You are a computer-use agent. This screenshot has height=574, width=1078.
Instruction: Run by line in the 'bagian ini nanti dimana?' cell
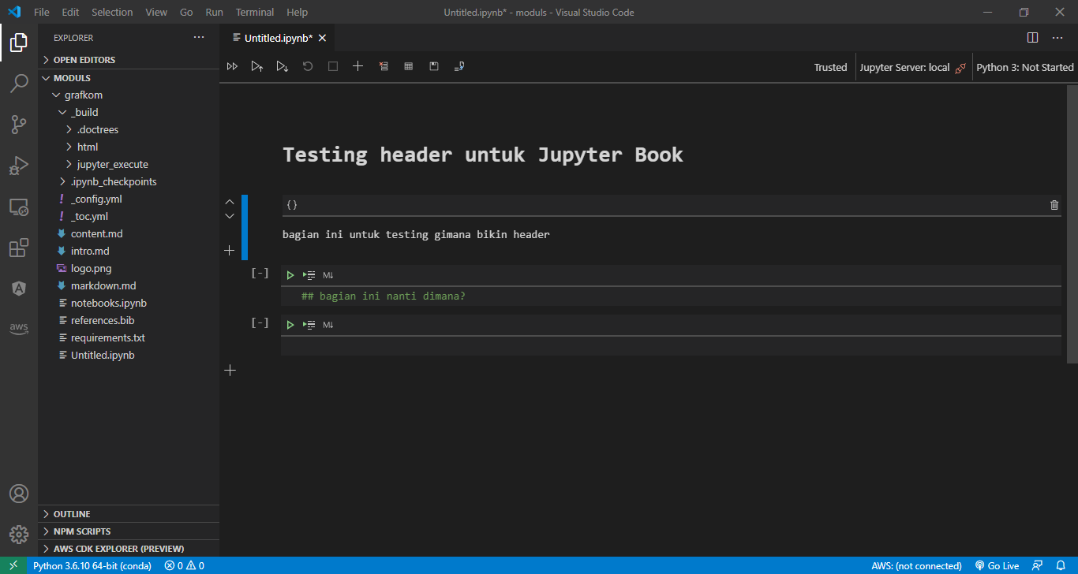coord(309,275)
